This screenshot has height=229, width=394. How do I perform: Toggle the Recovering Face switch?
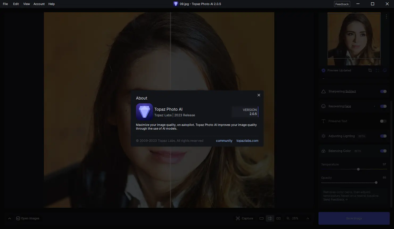[383, 106]
